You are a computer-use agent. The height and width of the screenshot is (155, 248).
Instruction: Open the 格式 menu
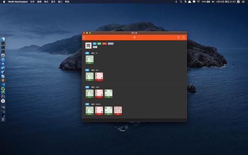pyautogui.click(x=46, y=2)
